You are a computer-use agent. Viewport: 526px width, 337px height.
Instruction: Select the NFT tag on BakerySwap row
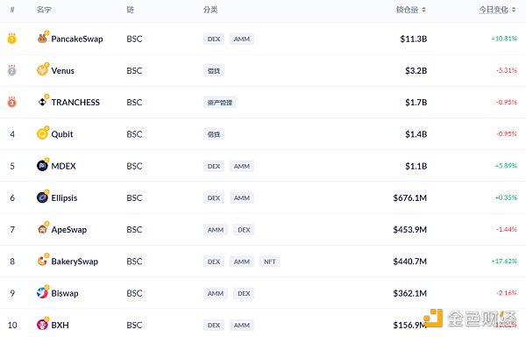click(269, 262)
